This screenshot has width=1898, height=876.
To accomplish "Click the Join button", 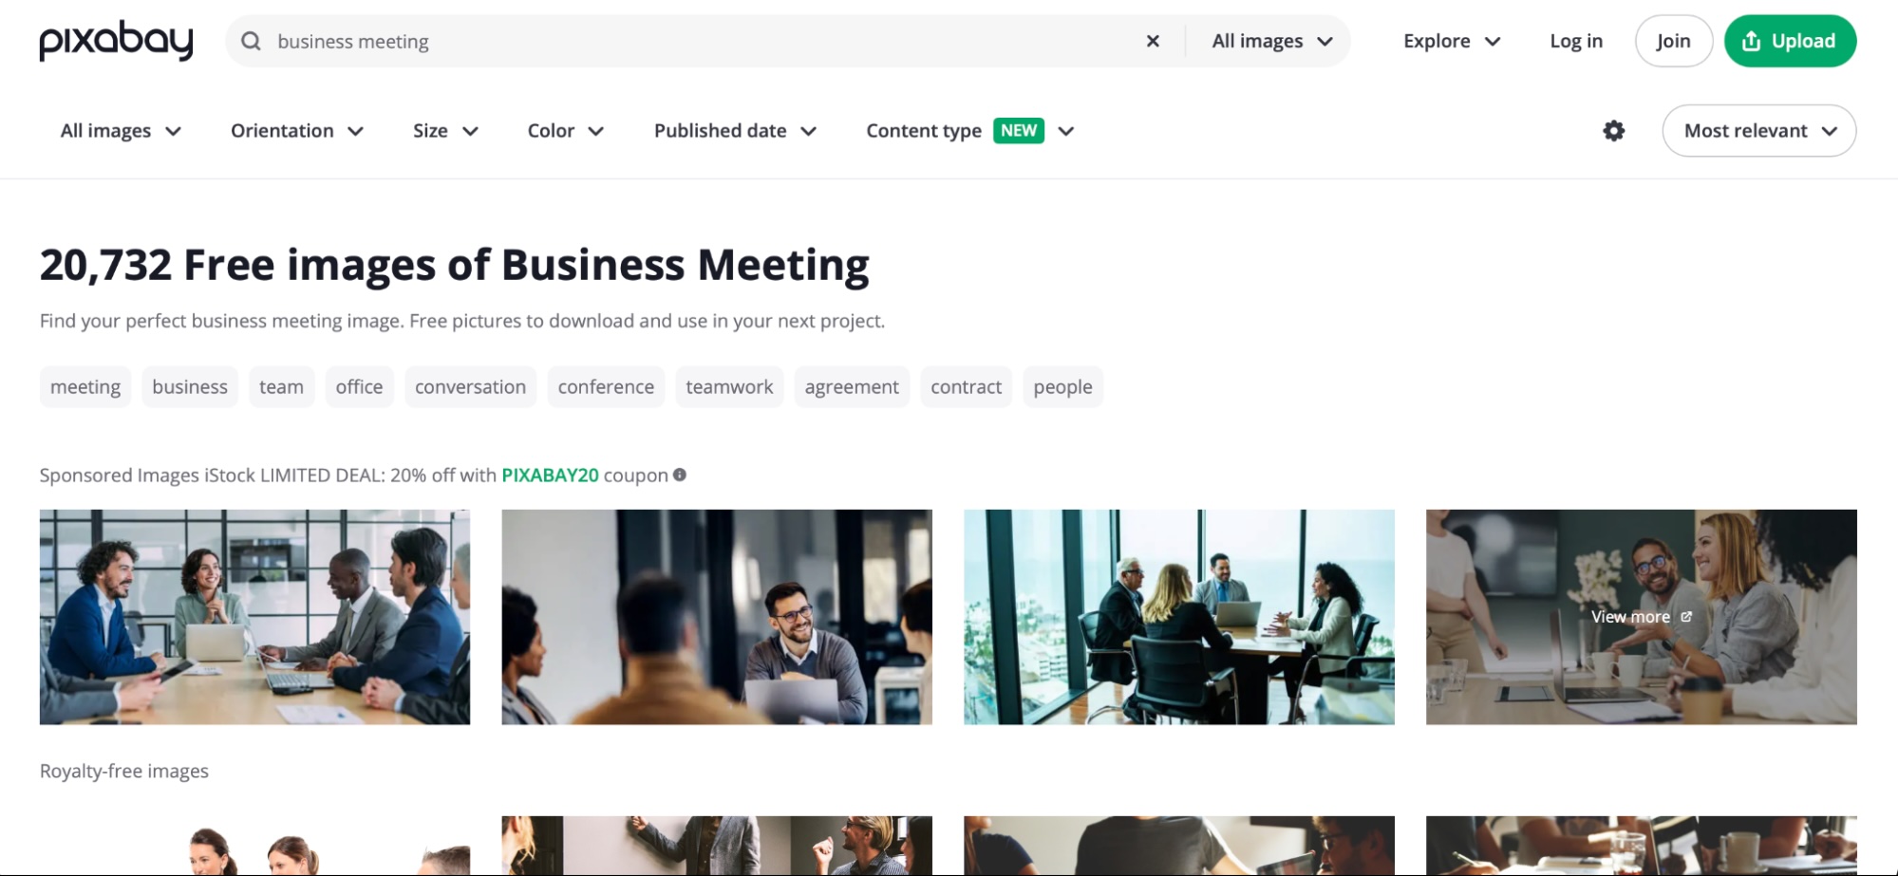I will (1673, 41).
